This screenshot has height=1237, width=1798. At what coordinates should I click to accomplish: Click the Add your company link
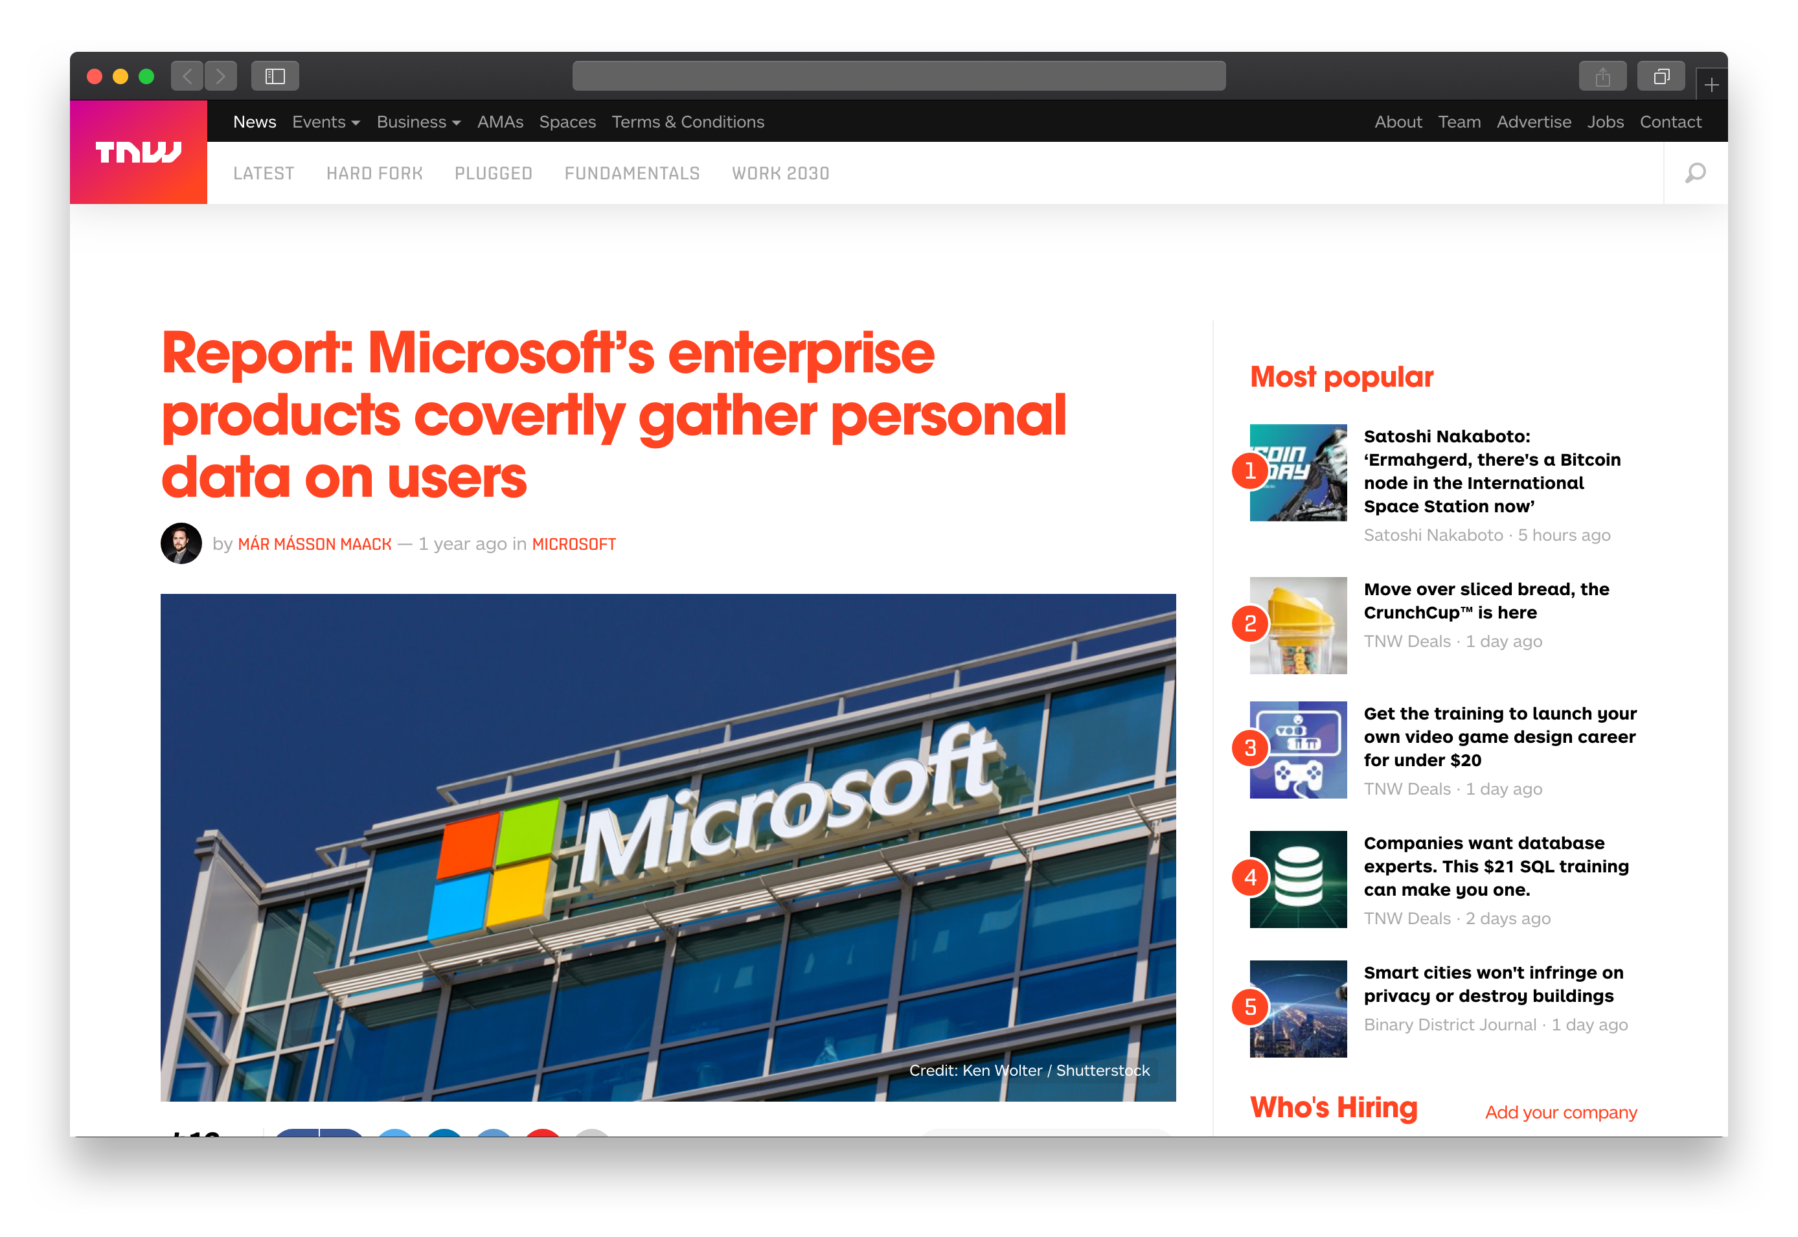point(1561,1112)
